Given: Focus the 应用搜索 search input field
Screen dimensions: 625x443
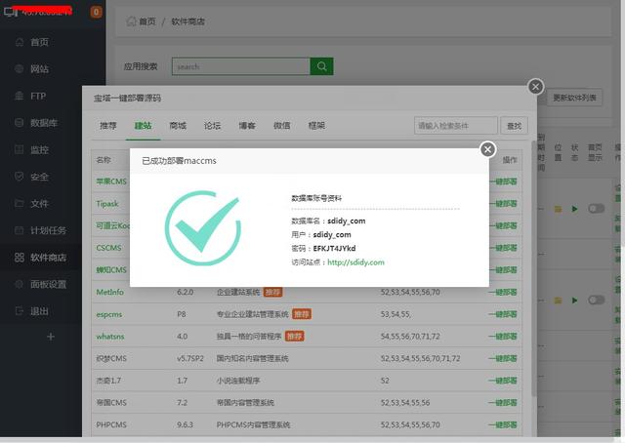Looking at the screenshot, I should 240,66.
